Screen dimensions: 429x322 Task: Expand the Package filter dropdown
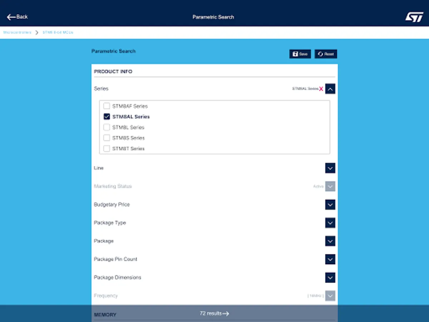(x=330, y=241)
